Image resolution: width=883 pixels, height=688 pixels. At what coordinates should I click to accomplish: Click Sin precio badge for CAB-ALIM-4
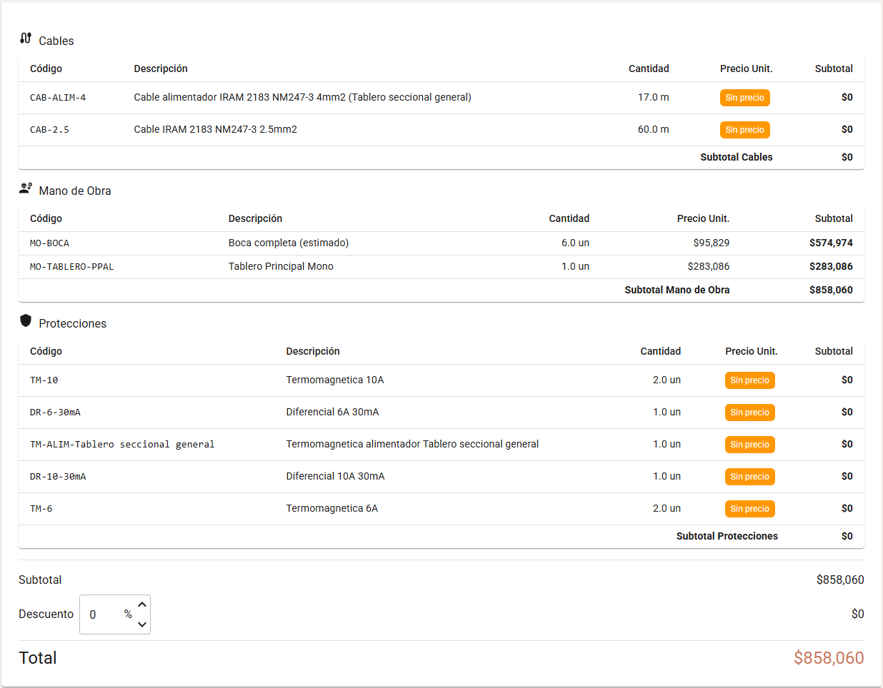pyautogui.click(x=744, y=98)
